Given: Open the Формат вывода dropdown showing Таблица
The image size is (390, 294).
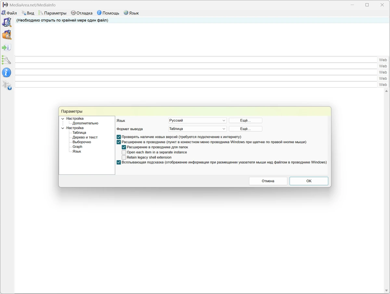Looking at the screenshot, I should pyautogui.click(x=197, y=129).
